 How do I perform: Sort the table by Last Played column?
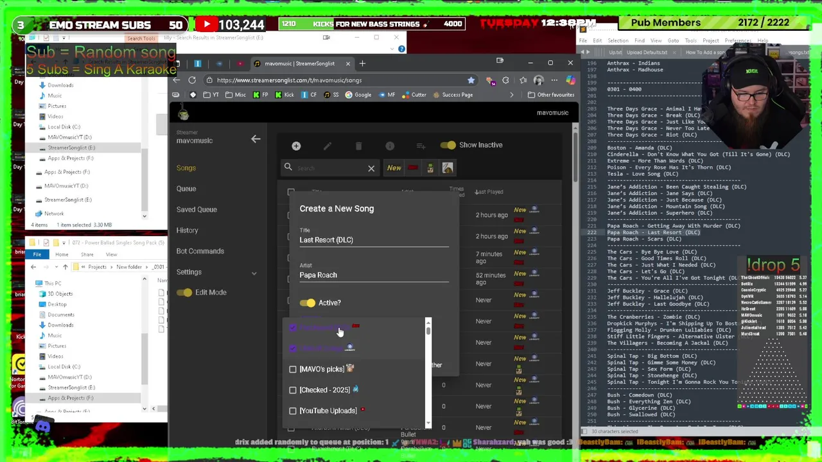click(489, 192)
